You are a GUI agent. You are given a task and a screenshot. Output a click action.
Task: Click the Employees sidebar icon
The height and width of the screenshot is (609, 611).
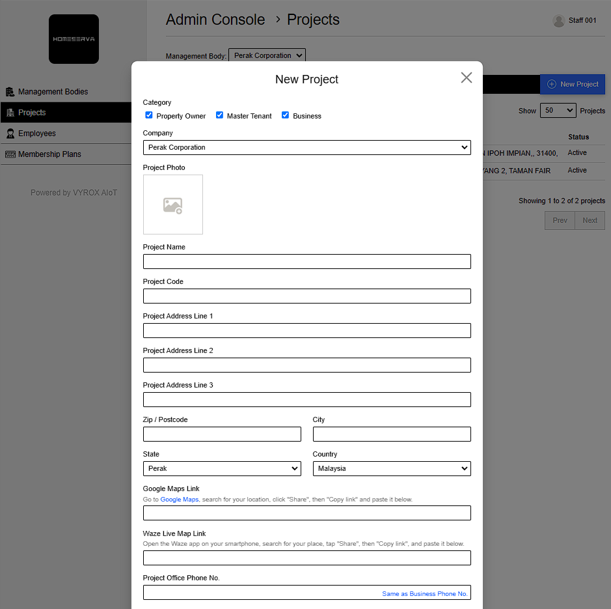(x=10, y=134)
